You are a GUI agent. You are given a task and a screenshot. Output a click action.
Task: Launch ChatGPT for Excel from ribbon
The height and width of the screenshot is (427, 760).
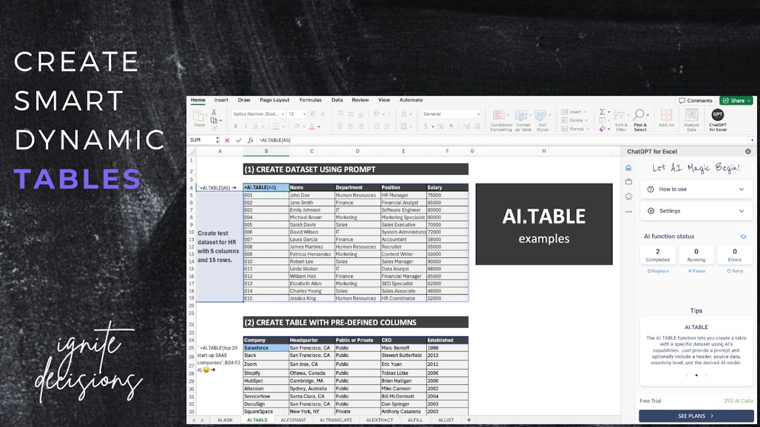[718, 120]
